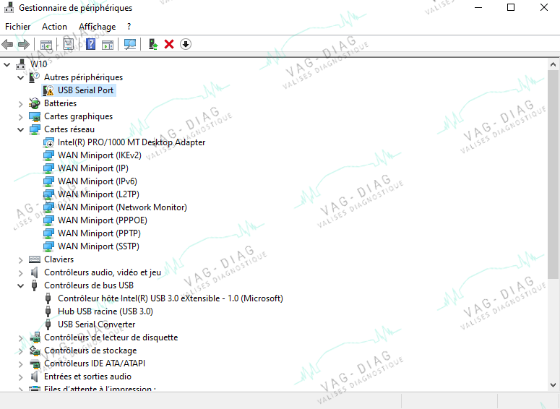Viewport: 560px width, 409px height.
Task: Click the vertical scrollbar thumb
Action: coord(553,174)
